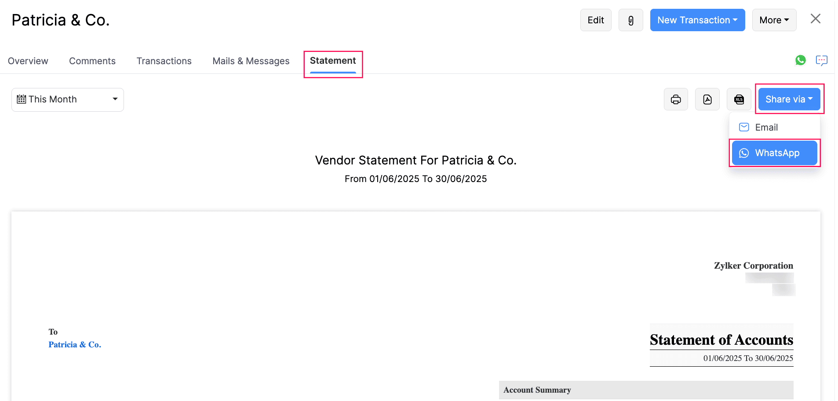Screen dimensions: 838x401
Task: Open attachments using the paperclip icon
Action: [630, 20]
